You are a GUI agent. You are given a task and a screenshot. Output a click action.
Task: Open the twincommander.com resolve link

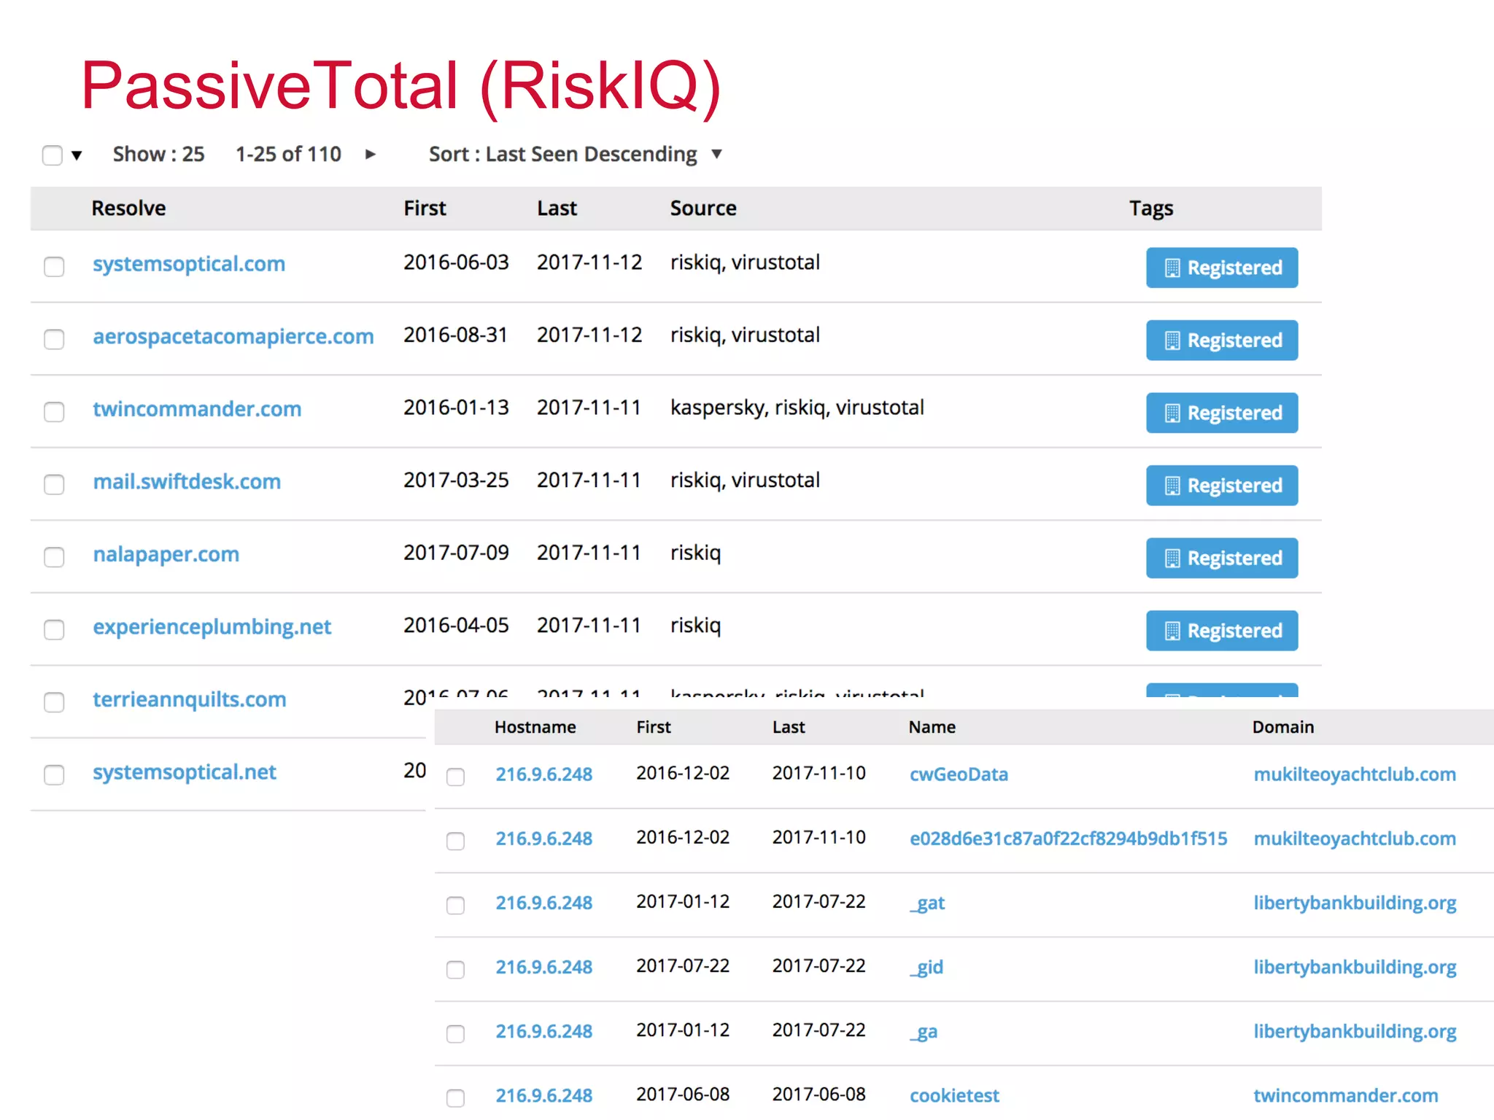[197, 408]
